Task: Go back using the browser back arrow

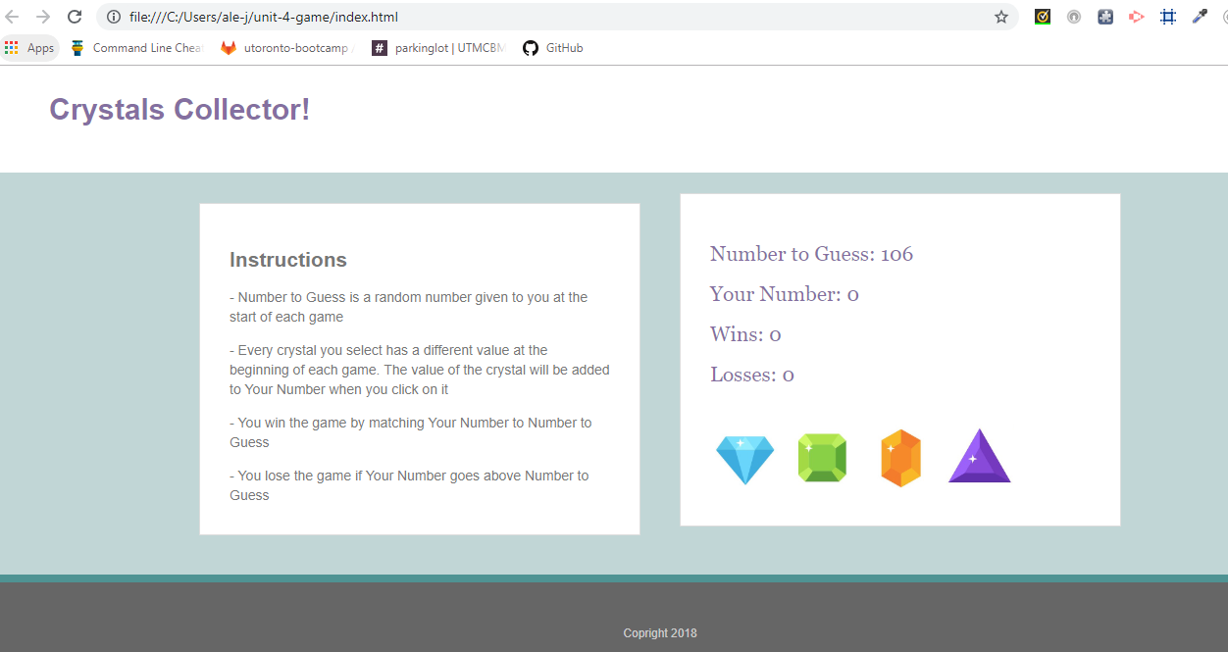Action: [13, 17]
